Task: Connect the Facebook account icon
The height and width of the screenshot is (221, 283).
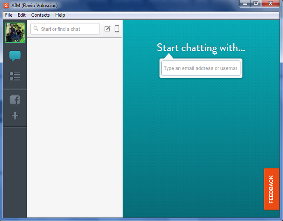Action: coord(15,100)
